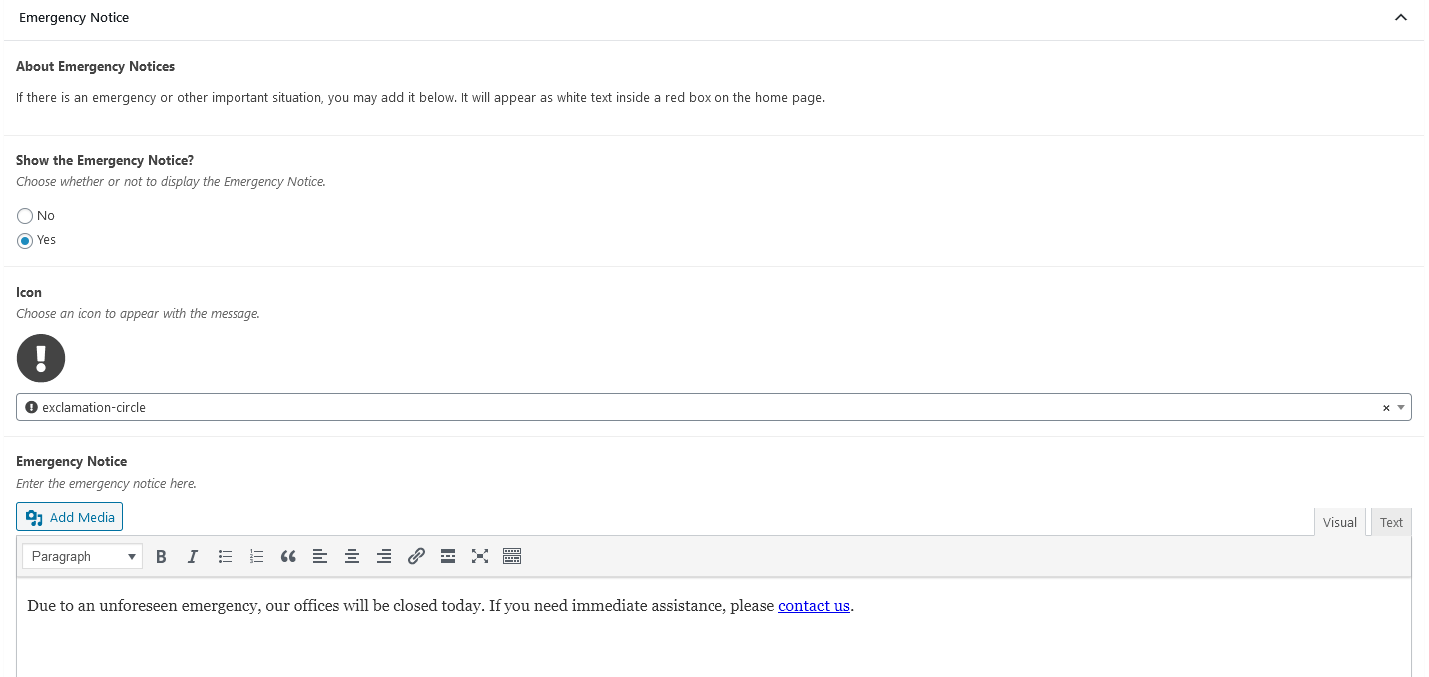Switch to the Visual editor tab
Image resolution: width=1429 pixels, height=677 pixels.
[x=1339, y=522]
